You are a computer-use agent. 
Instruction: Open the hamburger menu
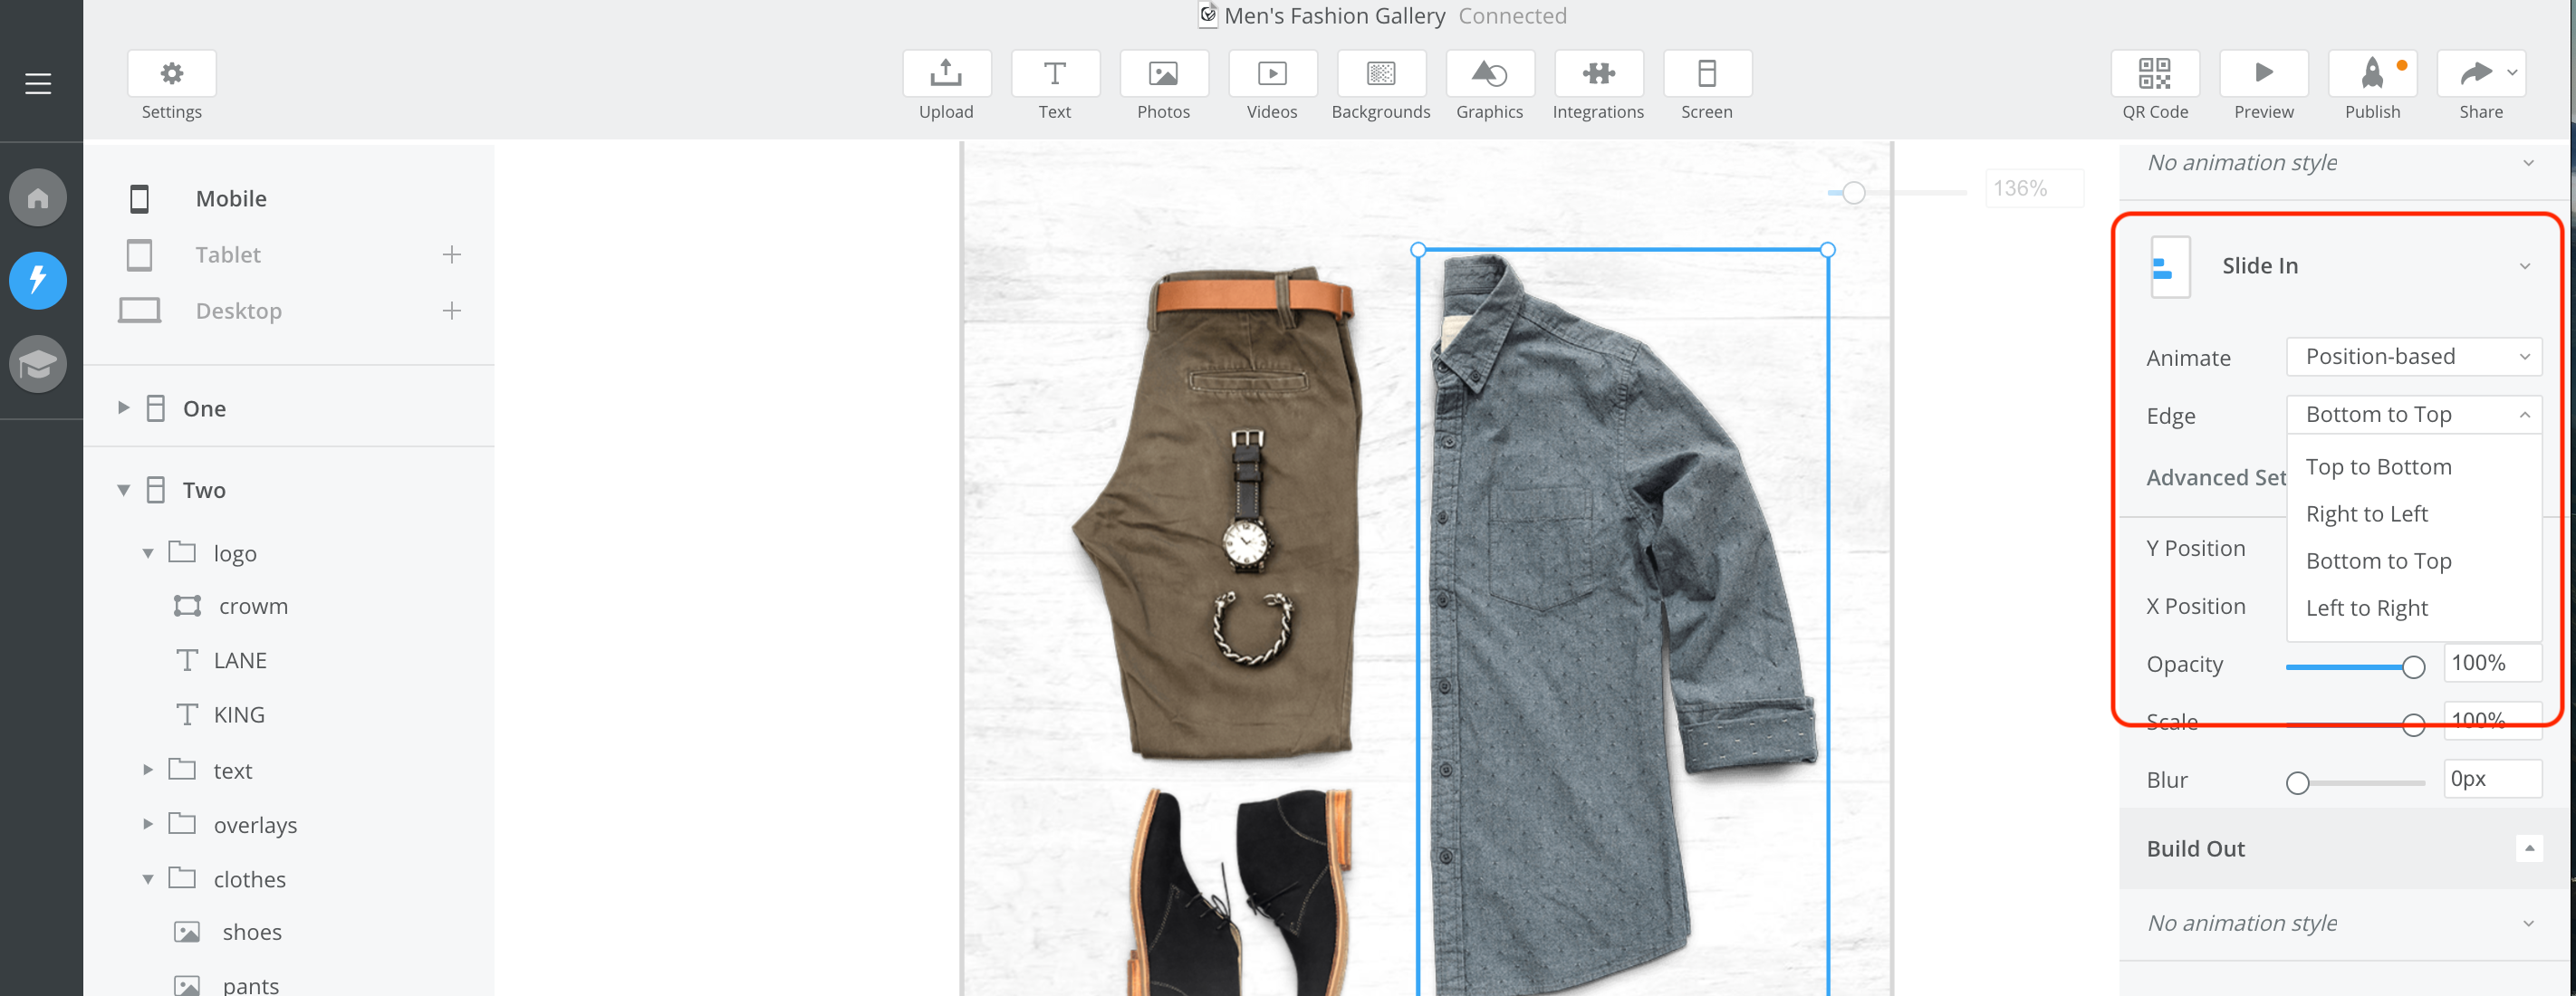[x=38, y=84]
